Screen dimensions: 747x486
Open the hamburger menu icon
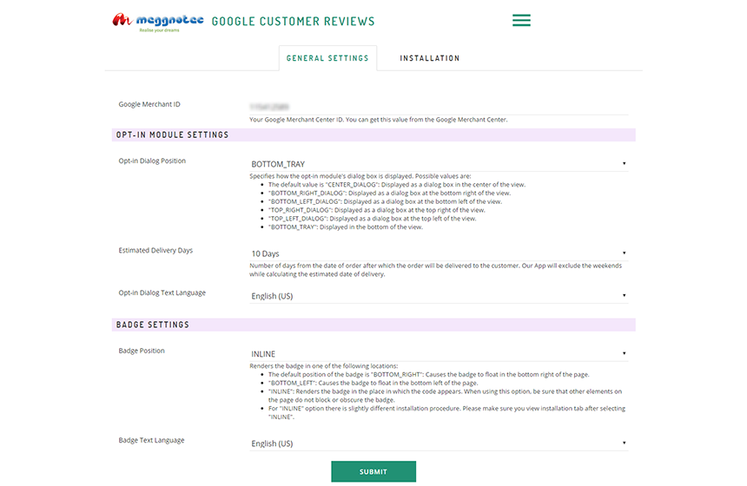pyautogui.click(x=521, y=20)
